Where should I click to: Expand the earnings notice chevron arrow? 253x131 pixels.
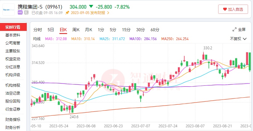point(108,13)
